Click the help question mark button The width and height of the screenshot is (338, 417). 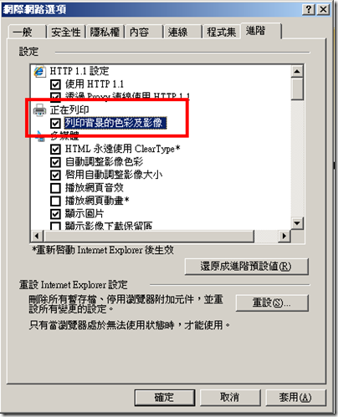click(309, 10)
